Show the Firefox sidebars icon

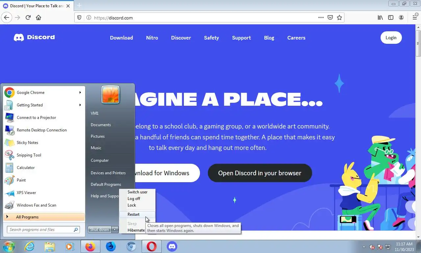[x=391, y=17]
